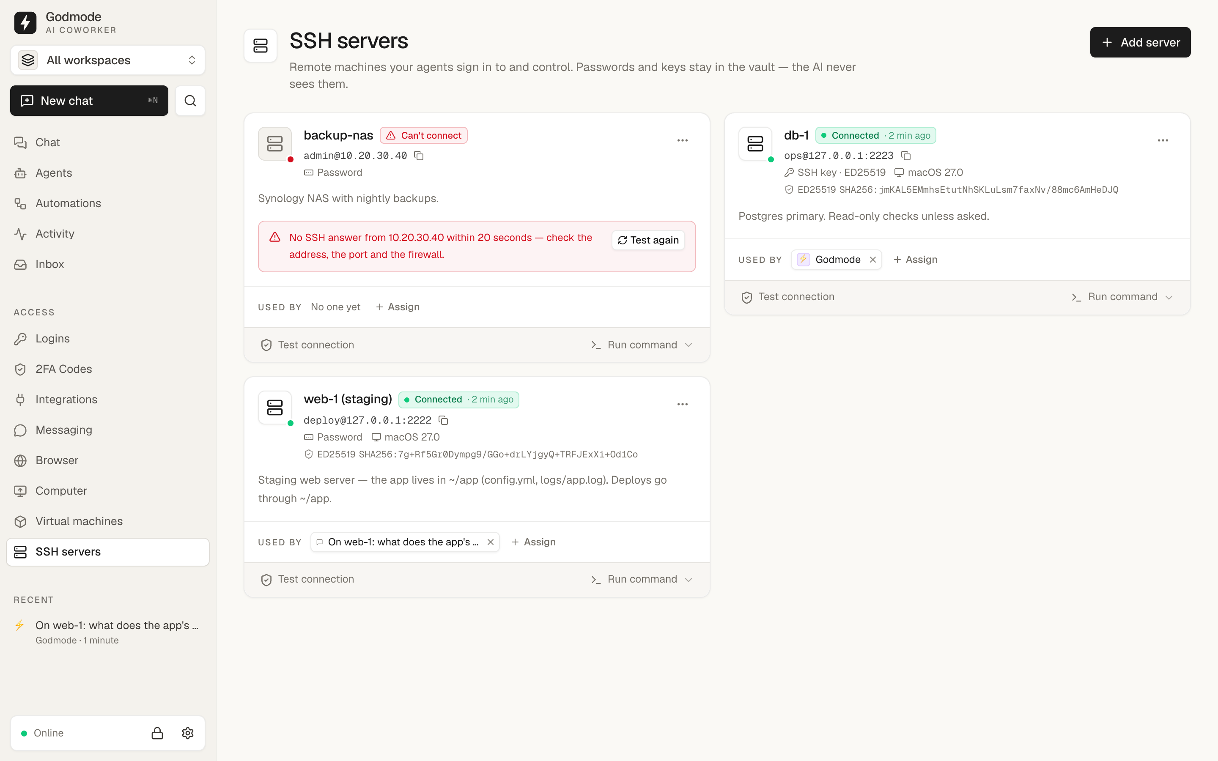Copy the ops@127.0.0.1:2223 address

click(906, 156)
